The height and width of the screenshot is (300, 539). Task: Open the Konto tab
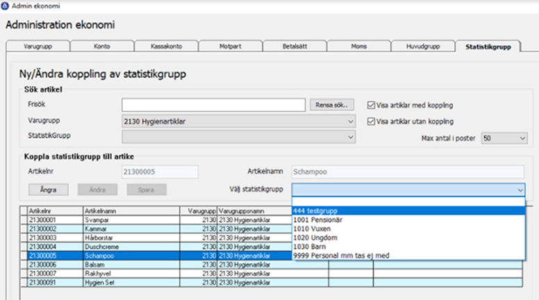coord(102,46)
